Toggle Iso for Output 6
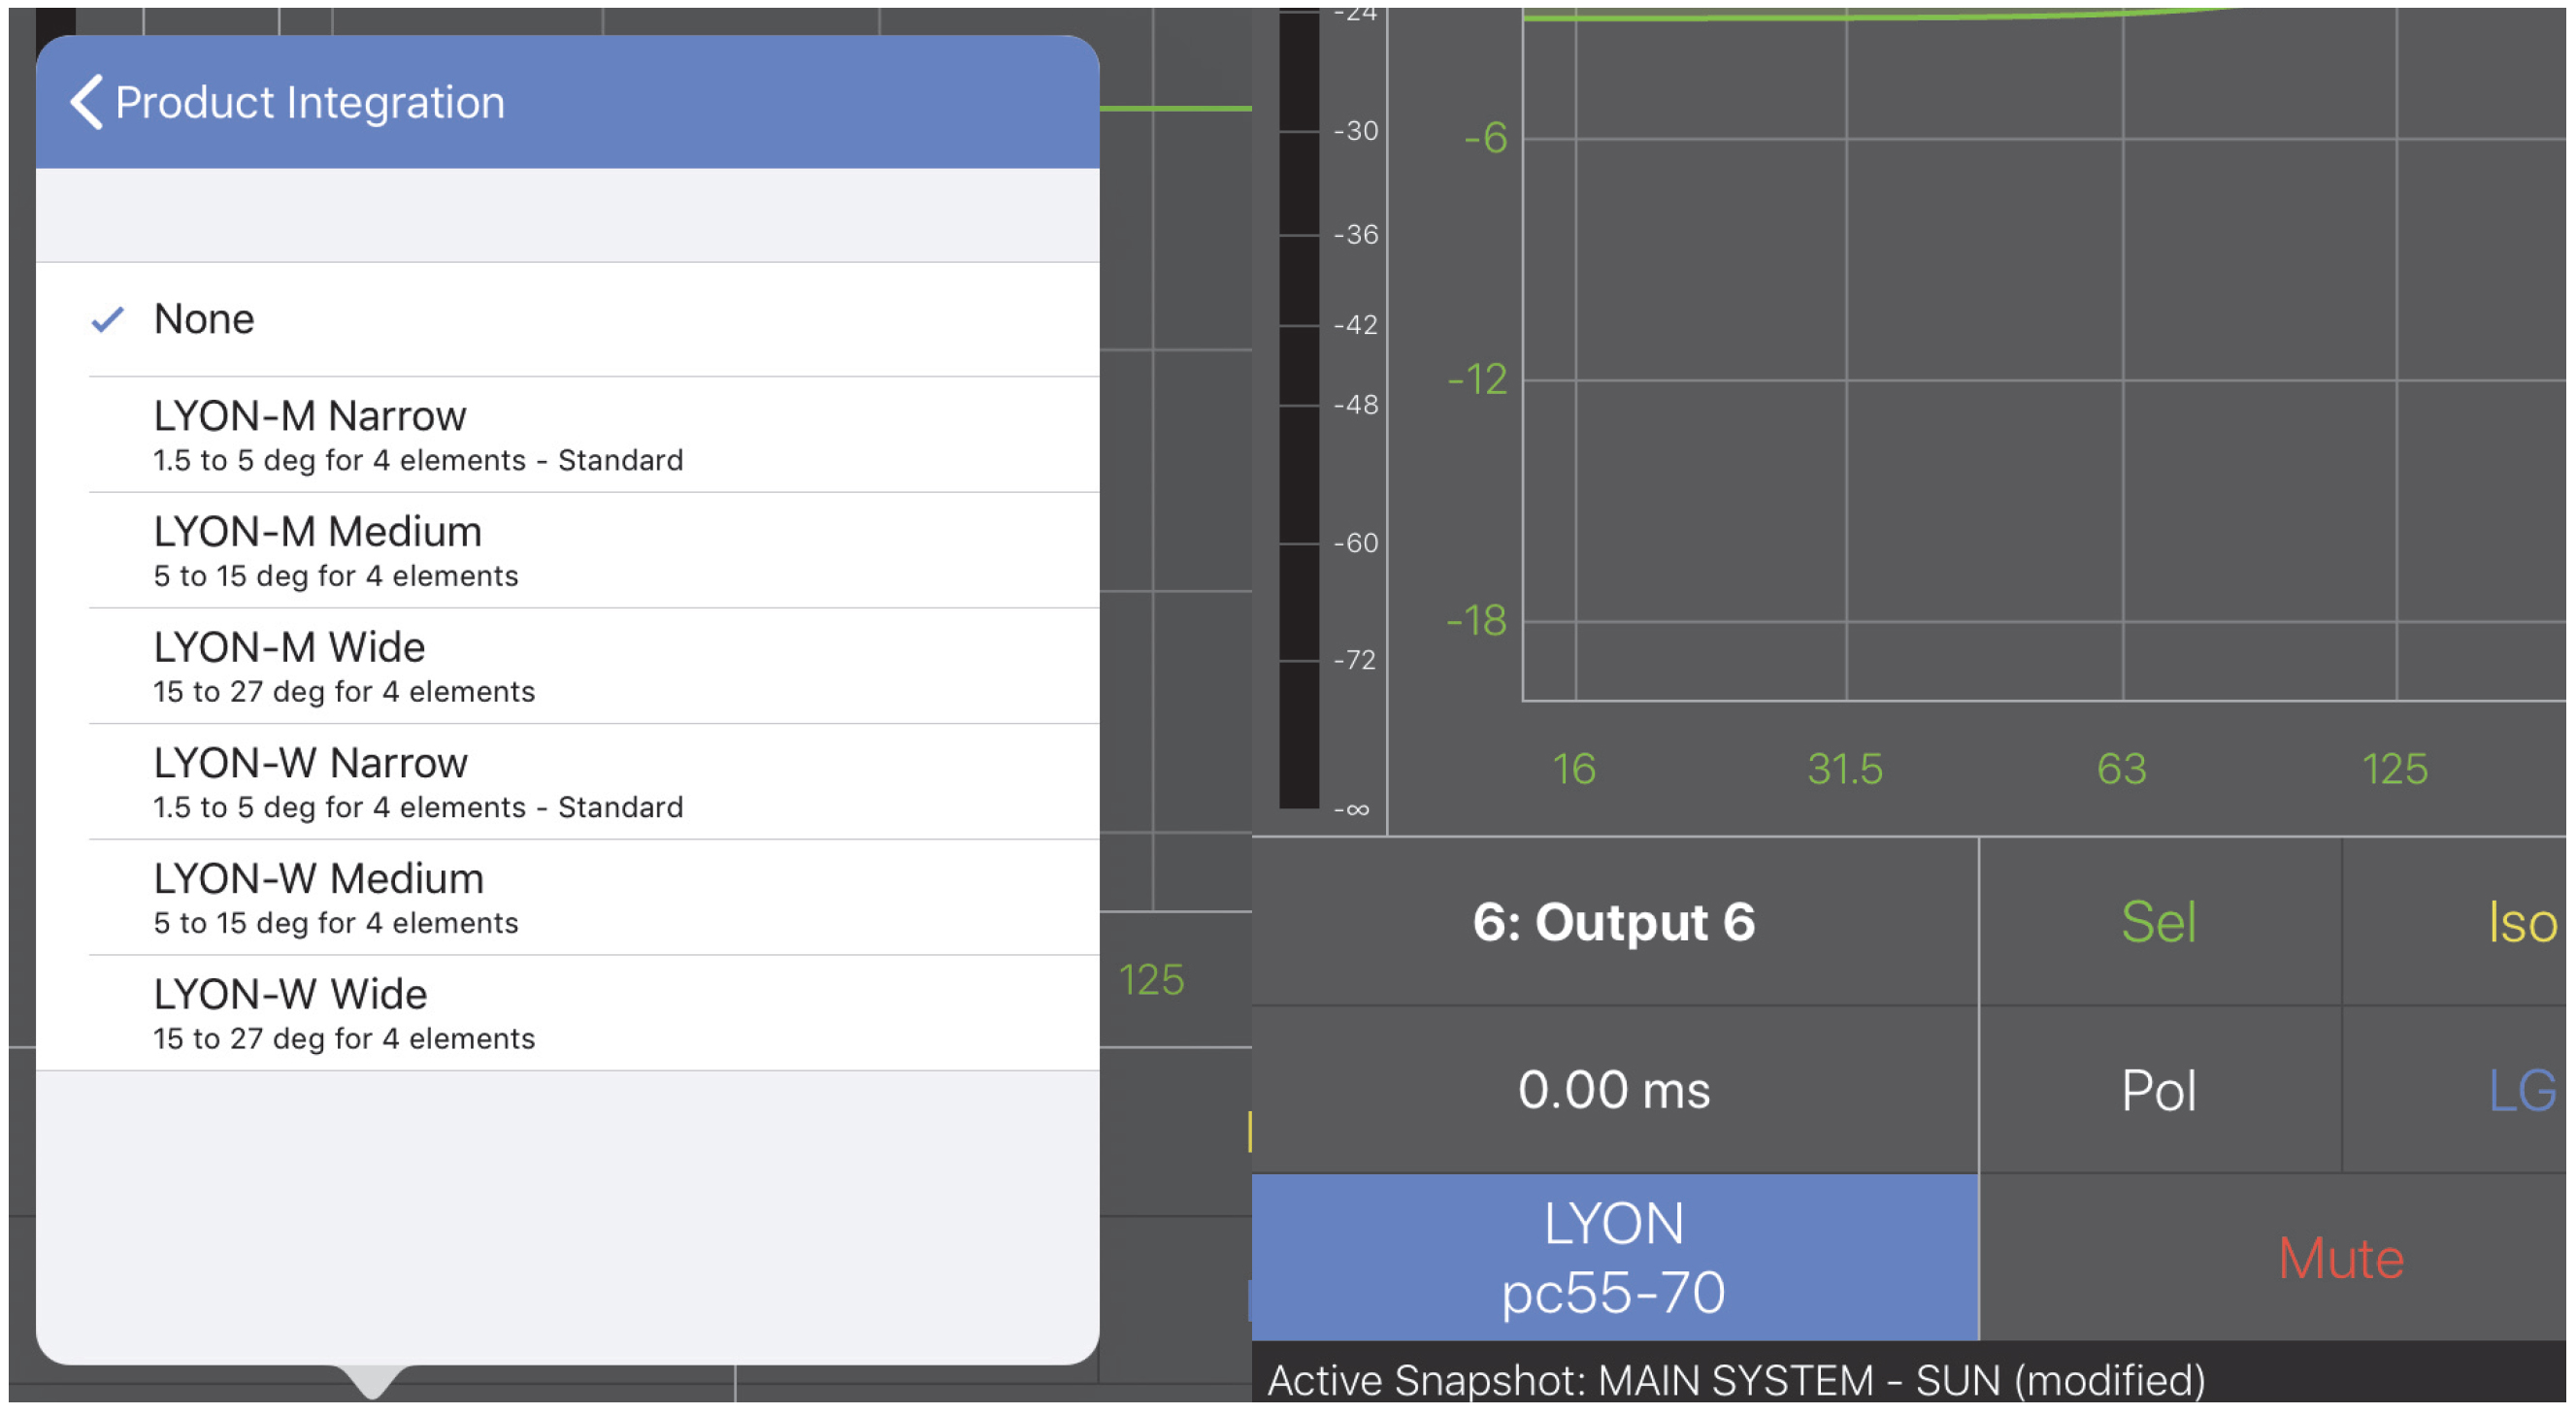The width and height of the screenshot is (2576, 1414). (x=2456, y=922)
